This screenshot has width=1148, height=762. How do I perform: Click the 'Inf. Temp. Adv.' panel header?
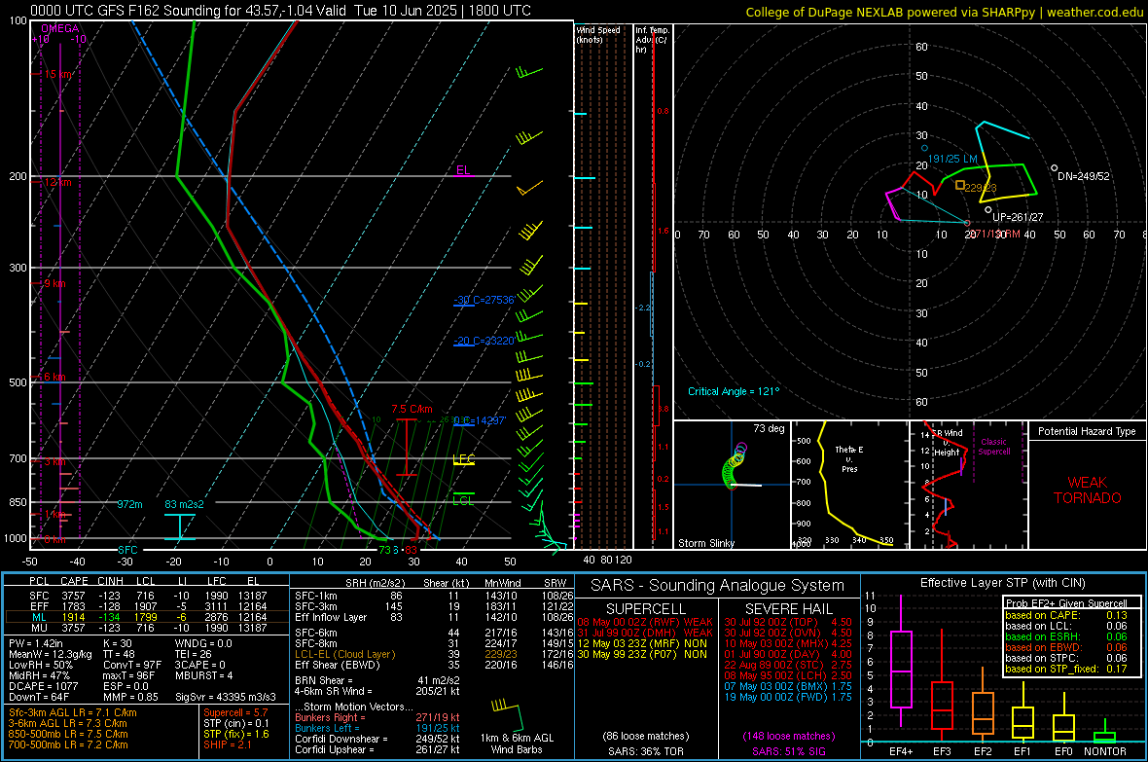652,40
